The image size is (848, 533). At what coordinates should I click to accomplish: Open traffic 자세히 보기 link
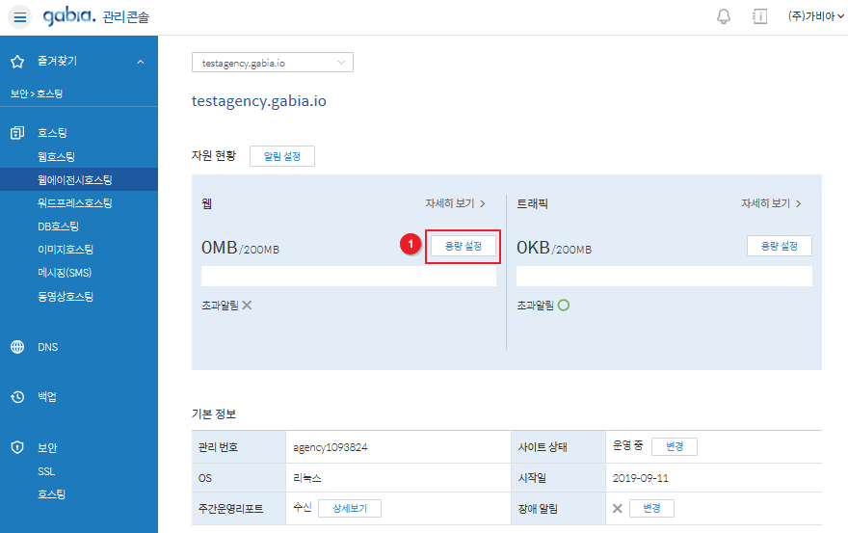pos(771,203)
